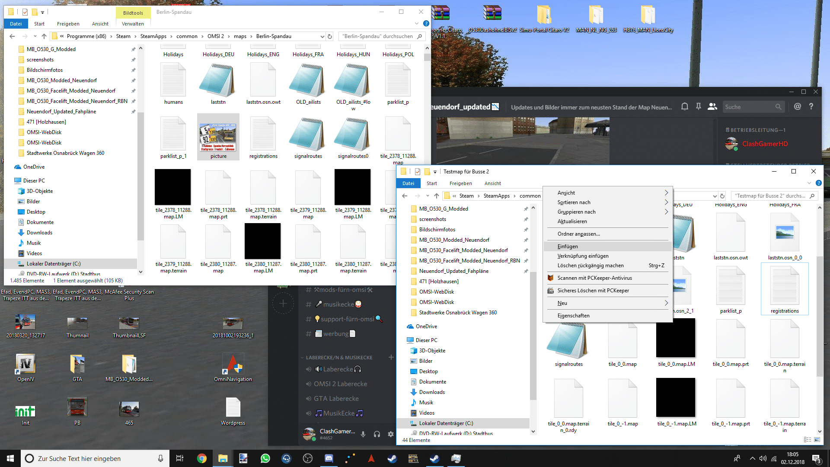The image size is (830, 467).
Task: Mute microphone in Discord user panel
Action: pos(363,434)
